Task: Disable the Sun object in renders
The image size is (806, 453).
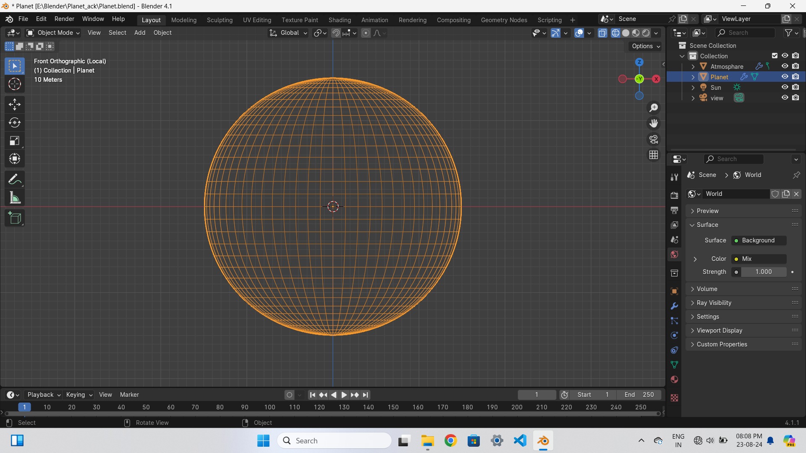Action: (796, 87)
